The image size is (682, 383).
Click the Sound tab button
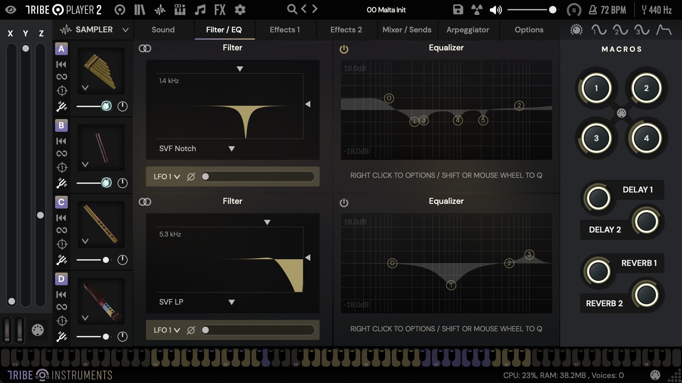click(163, 29)
